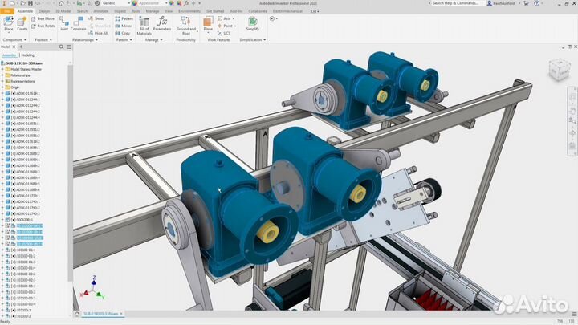Click the Copy component tool
The width and height of the screenshot is (578, 325).
(123, 33)
